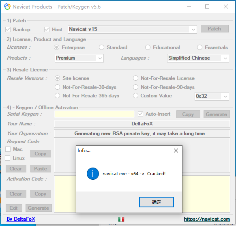Copy the serial keygen value

(188, 114)
